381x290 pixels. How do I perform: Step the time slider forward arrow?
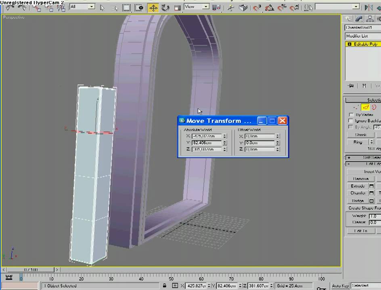tap(57, 269)
